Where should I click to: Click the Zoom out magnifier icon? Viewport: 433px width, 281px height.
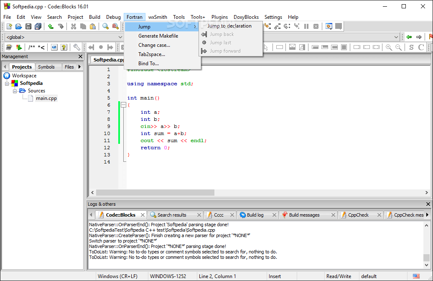click(398, 47)
